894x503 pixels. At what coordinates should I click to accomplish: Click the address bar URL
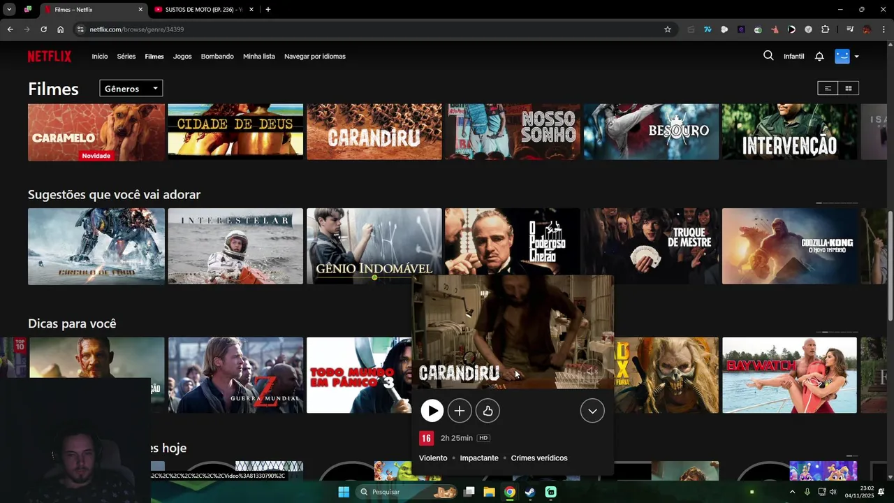[x=137, y=29]
